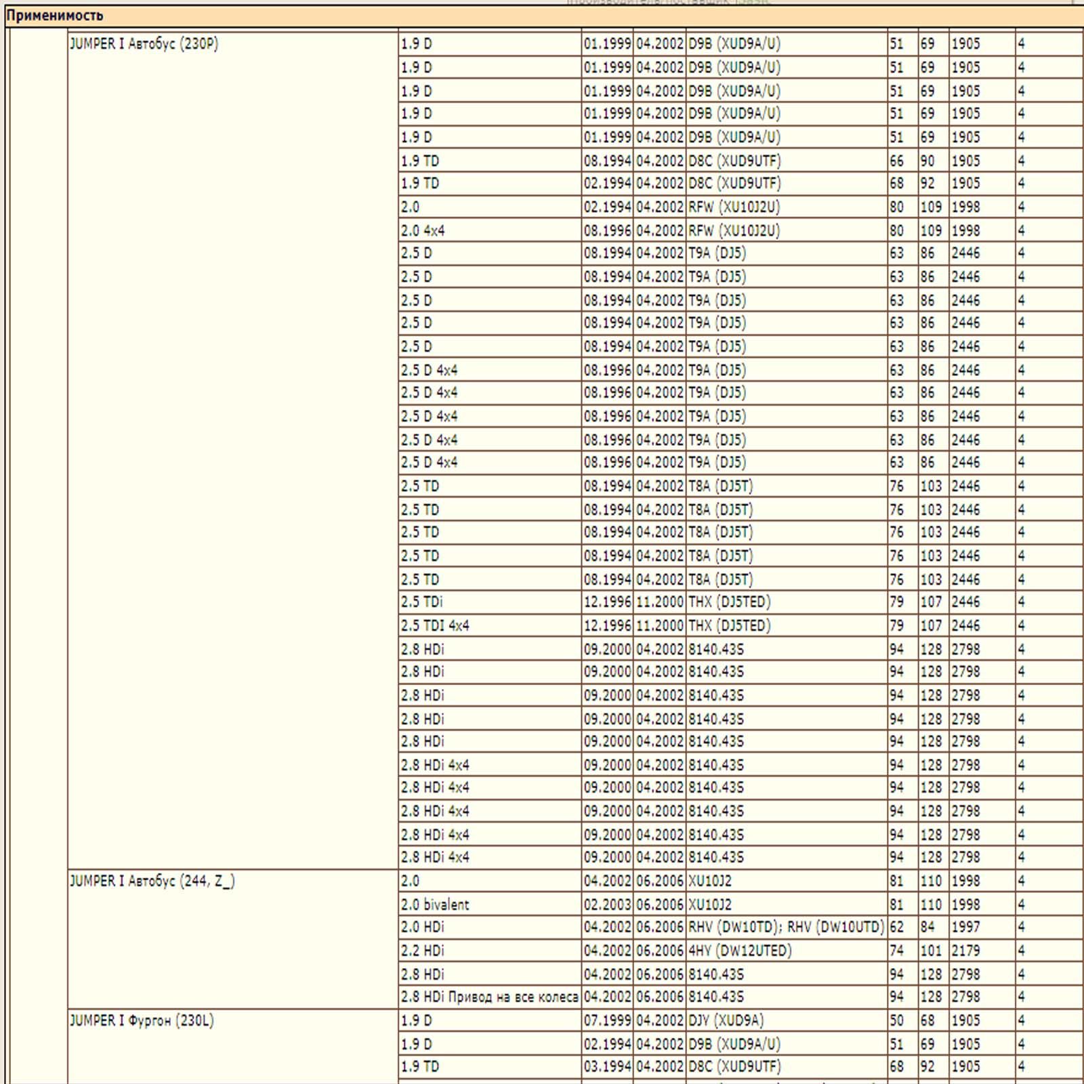Click the 62 kW value in the 2.0 HDi row
The height and width of the screenshot is (1084, 1084).
(903, 927)
